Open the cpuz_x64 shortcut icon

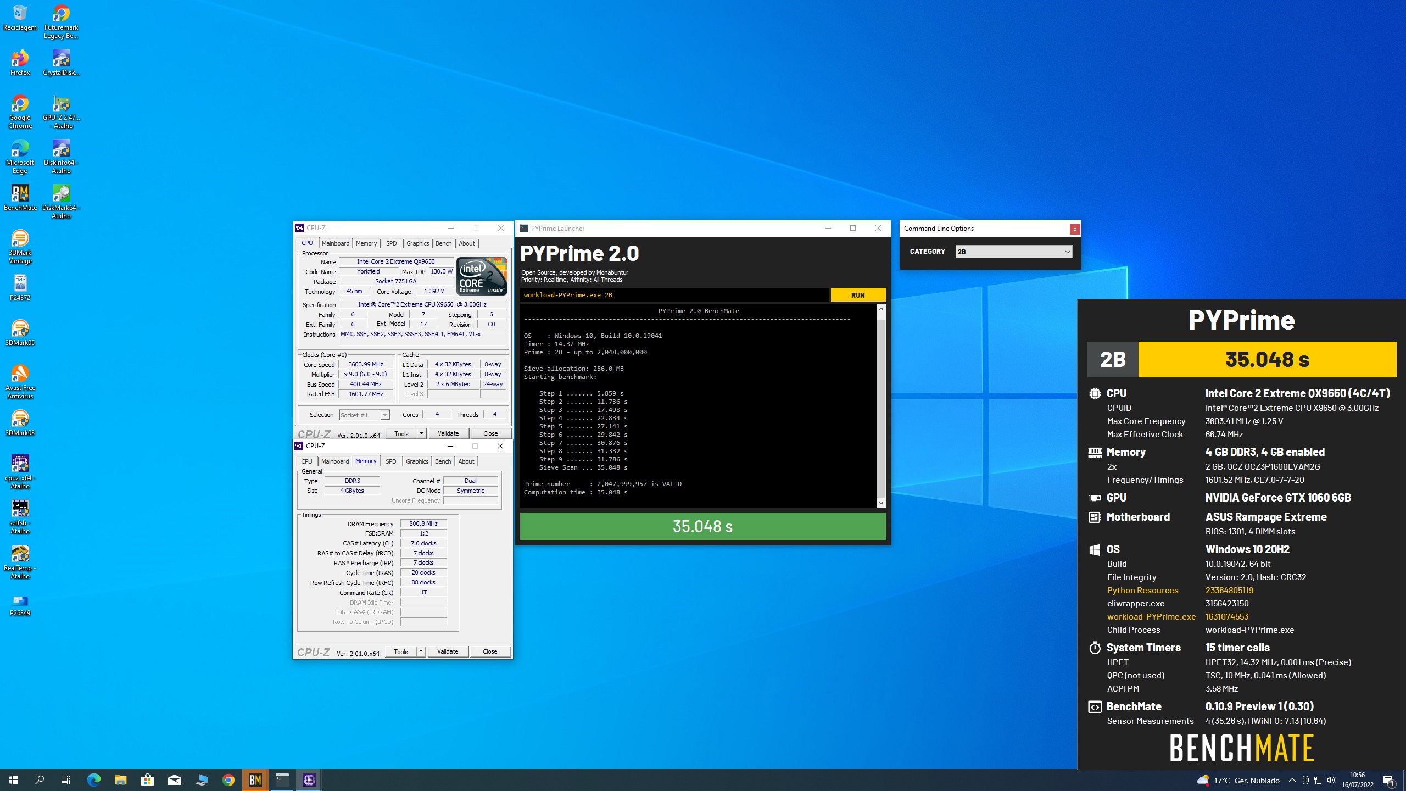(x=20, y=472)
